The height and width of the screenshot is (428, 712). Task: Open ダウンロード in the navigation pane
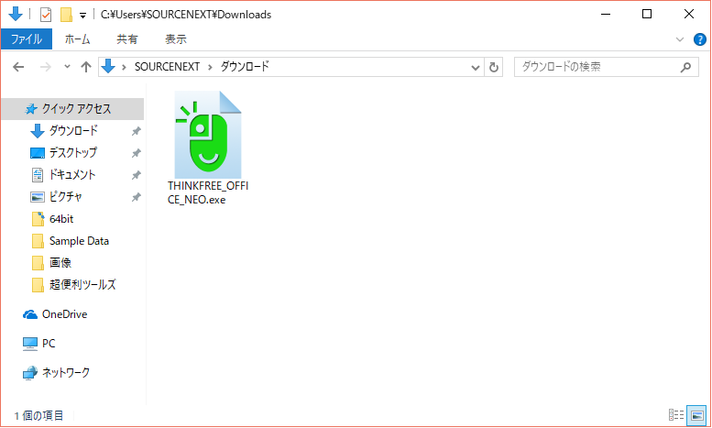tap(72, 131)
